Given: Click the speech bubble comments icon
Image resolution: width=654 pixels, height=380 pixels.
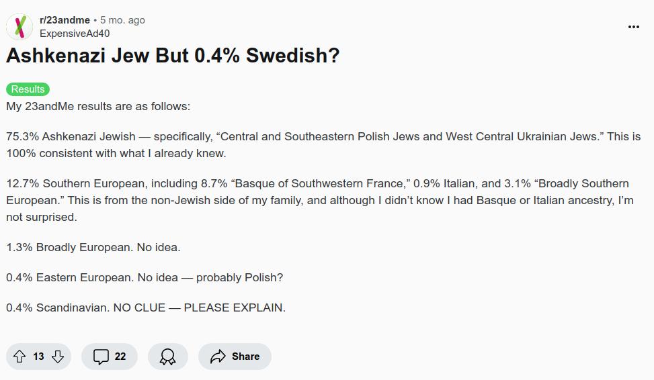Looking at the screenshot, I should point(101,357).
